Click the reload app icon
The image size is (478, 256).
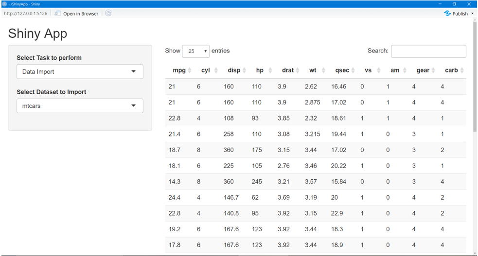coord(108,13)
